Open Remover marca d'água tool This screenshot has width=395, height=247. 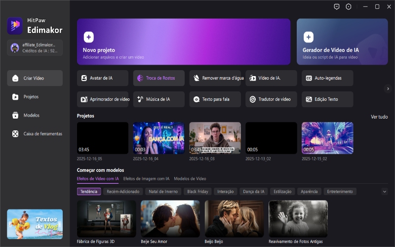pyautogui.click(x=215, y=78)
